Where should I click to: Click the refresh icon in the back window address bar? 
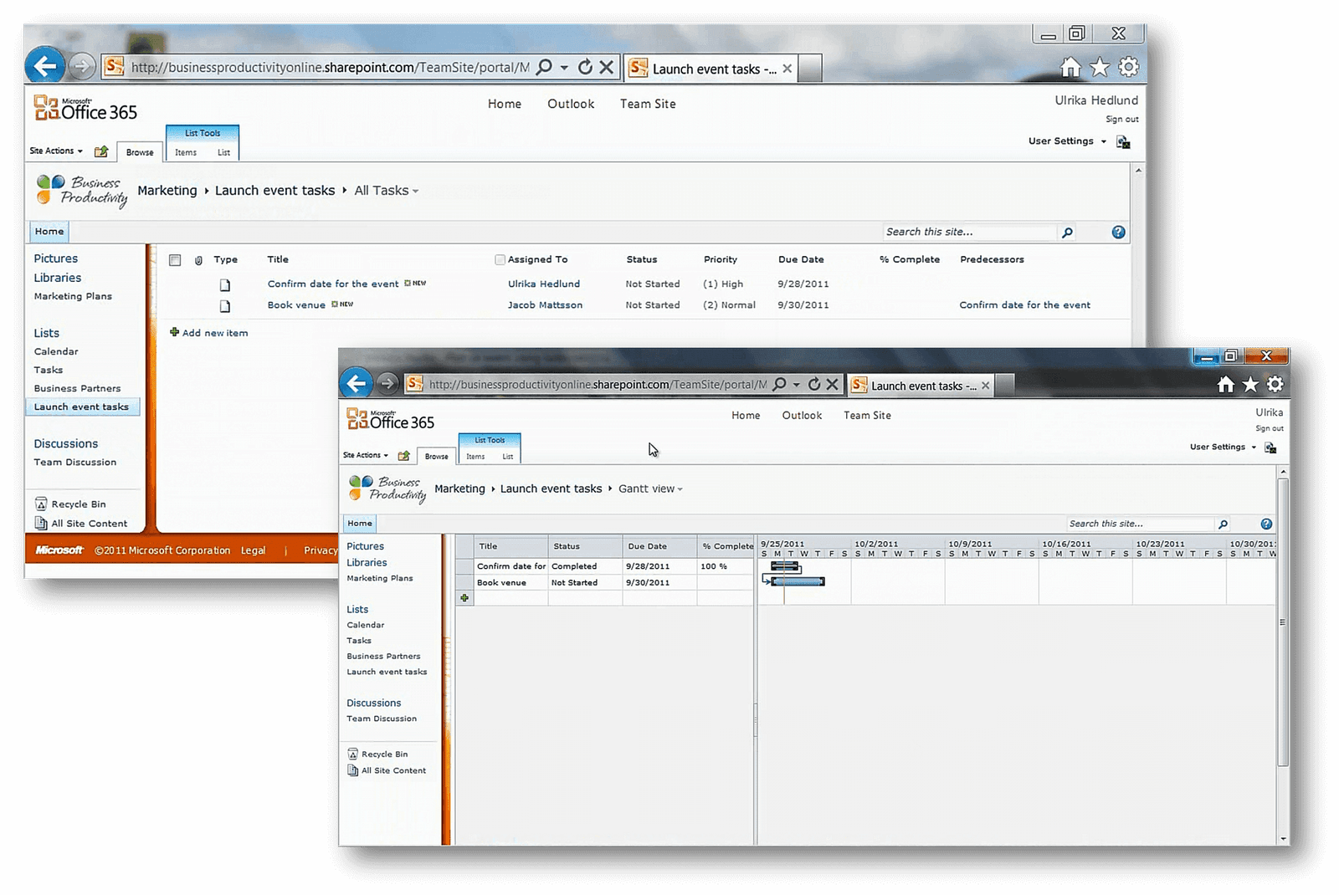[x=585, y=67]
